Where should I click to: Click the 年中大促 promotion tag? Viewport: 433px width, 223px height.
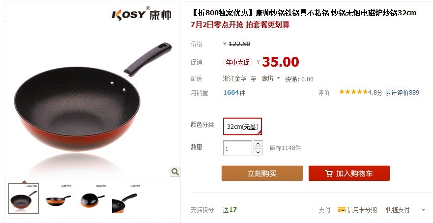point(237,62)
